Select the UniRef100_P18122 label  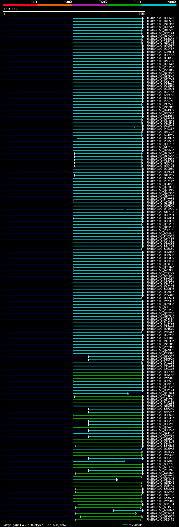161,326
